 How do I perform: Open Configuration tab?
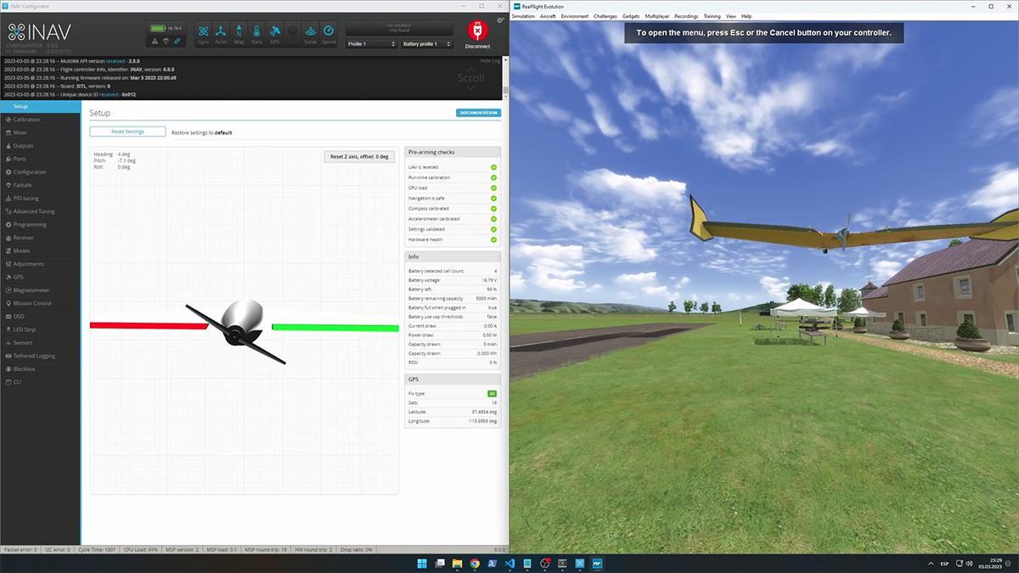(40, 172)
